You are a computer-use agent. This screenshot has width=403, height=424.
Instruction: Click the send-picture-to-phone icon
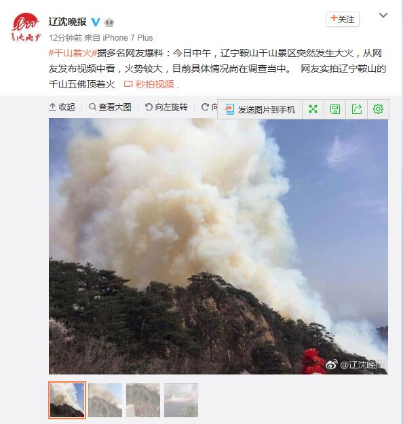click(229, 109)
